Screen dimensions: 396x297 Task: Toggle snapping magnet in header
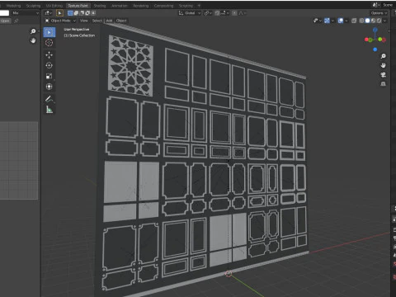[x=217, y=13]
